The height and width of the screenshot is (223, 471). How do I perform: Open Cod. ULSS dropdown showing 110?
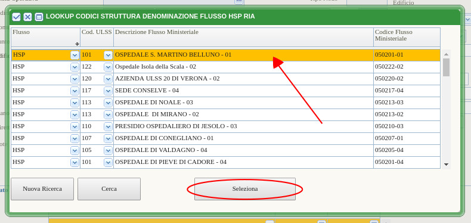[x=108, y=126]
